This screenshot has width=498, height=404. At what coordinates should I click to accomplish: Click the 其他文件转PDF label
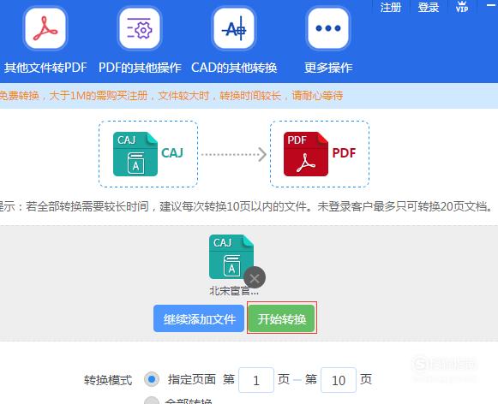click(x=45, y=68)
